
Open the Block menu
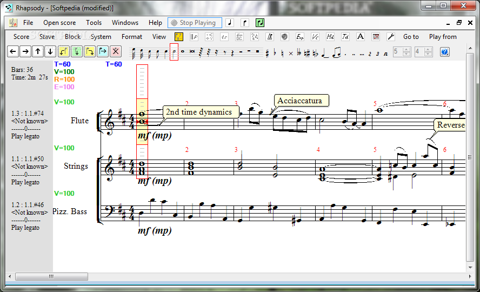(x=72, y=37)
